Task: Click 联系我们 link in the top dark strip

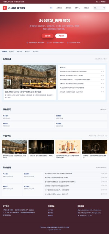Action: point(103,2)
